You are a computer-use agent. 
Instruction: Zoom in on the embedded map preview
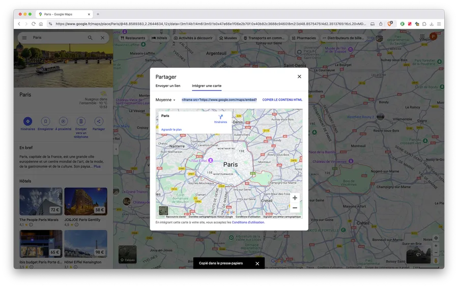pos(295,198)
